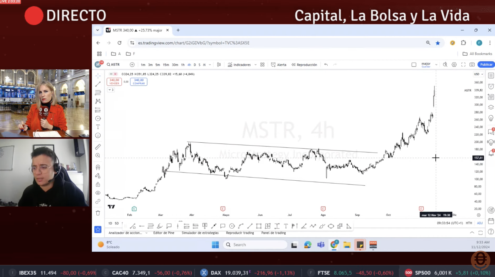Hide all drawings with eye icon
The image size is (495, 277).
coord(98,193)
